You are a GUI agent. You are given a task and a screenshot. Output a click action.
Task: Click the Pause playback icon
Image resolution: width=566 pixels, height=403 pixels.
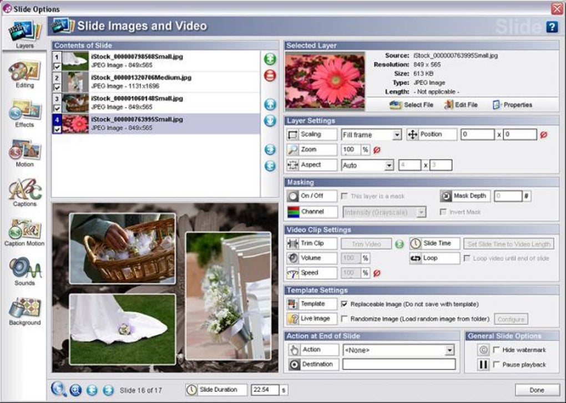coord(483,364)
